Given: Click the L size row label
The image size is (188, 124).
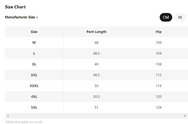Looking at the screenshot, I should [34, 53].
